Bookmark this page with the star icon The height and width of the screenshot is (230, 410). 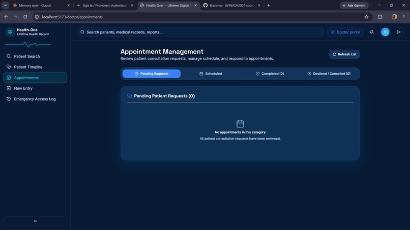coord(366,17)
